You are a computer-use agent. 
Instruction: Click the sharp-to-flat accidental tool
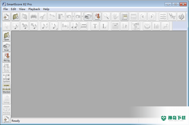pyautogui.click(x=65, y=26)
